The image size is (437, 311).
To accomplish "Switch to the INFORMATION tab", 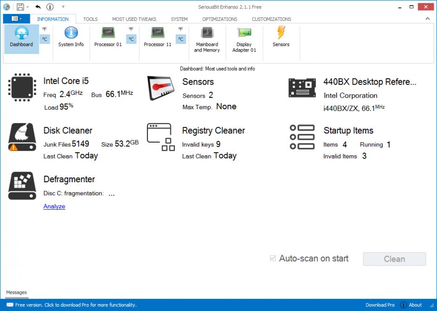I will pos(53,19).
